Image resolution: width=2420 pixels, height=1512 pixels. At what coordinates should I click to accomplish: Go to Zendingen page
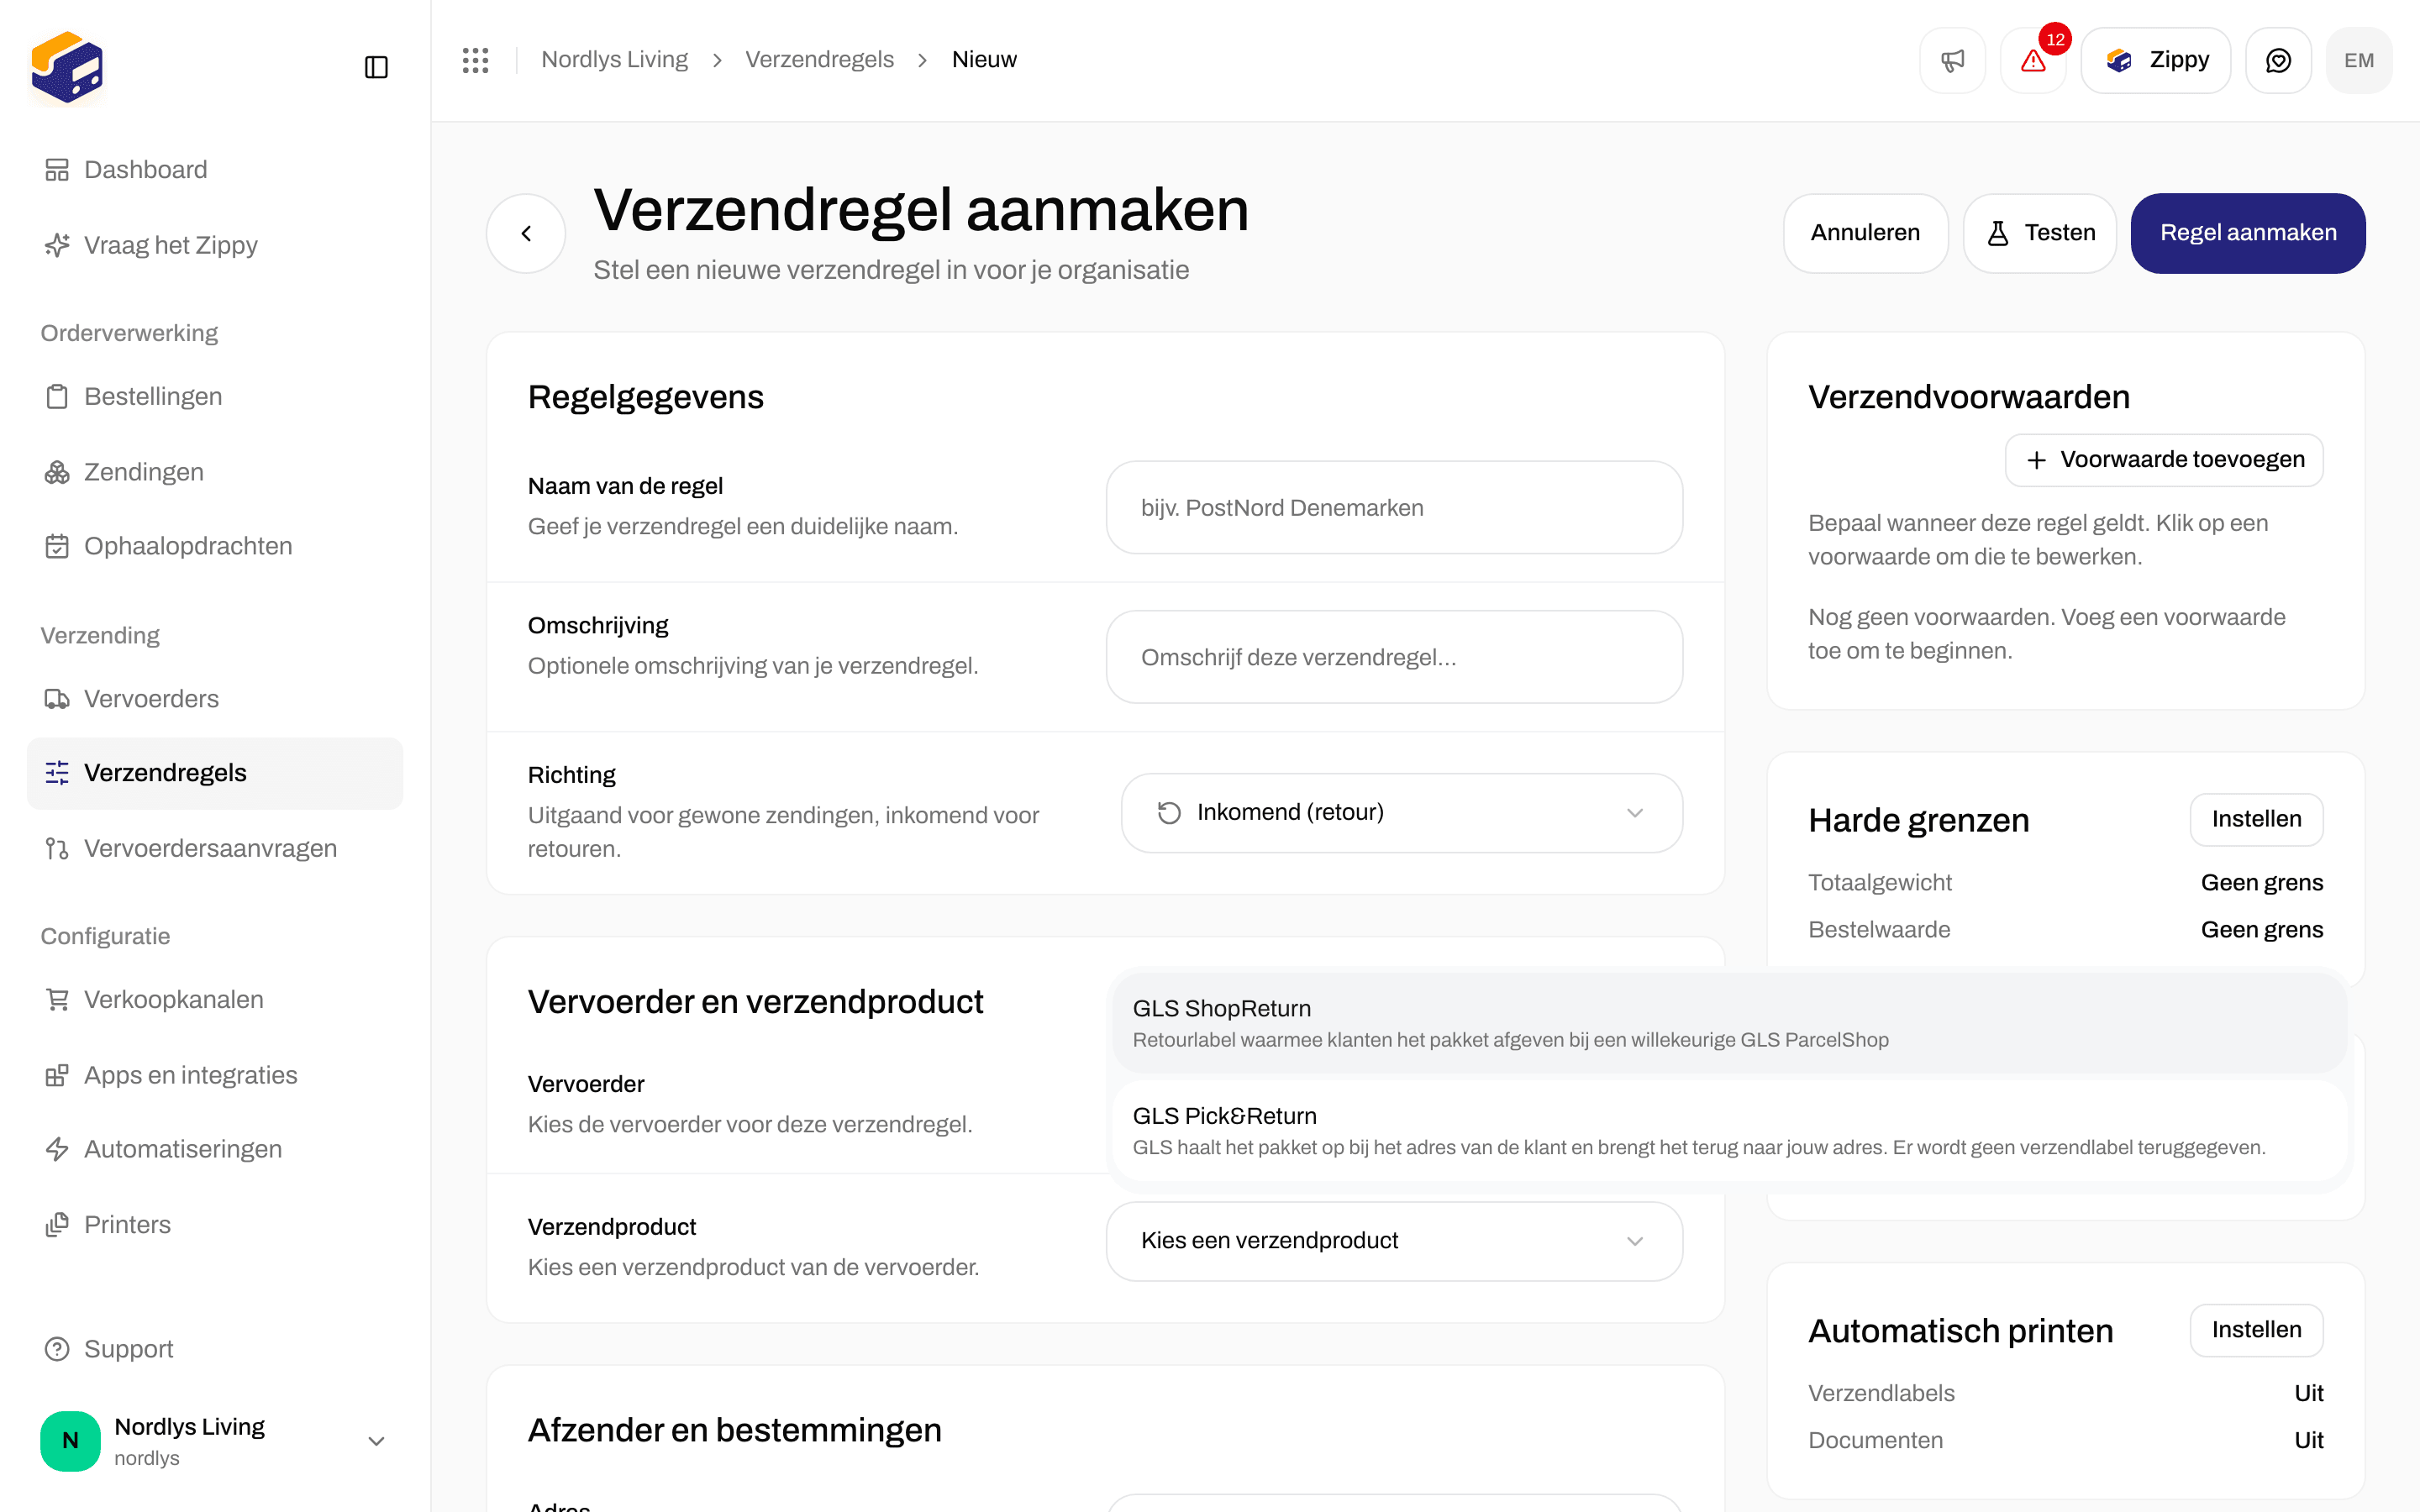pos(214,472)
